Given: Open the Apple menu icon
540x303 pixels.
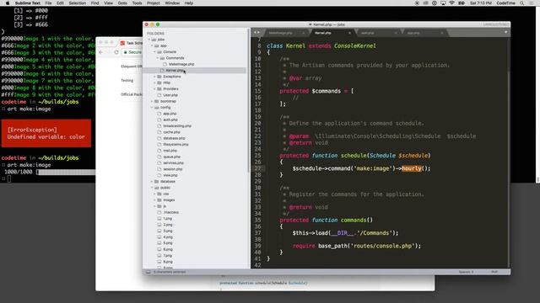Looking at the screenshot, I should pyautogui.click(x=8, y=3).
